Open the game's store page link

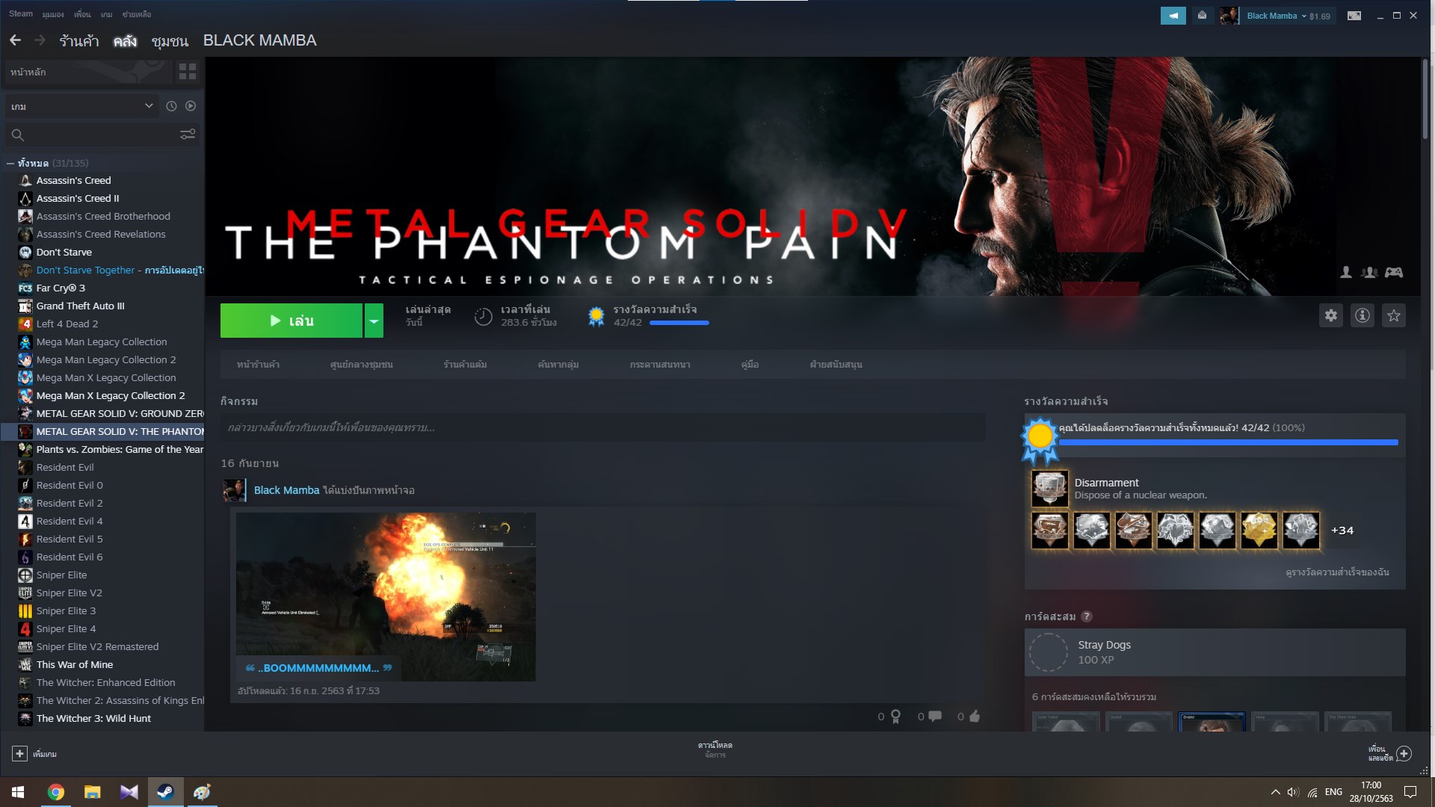point(258,365)
